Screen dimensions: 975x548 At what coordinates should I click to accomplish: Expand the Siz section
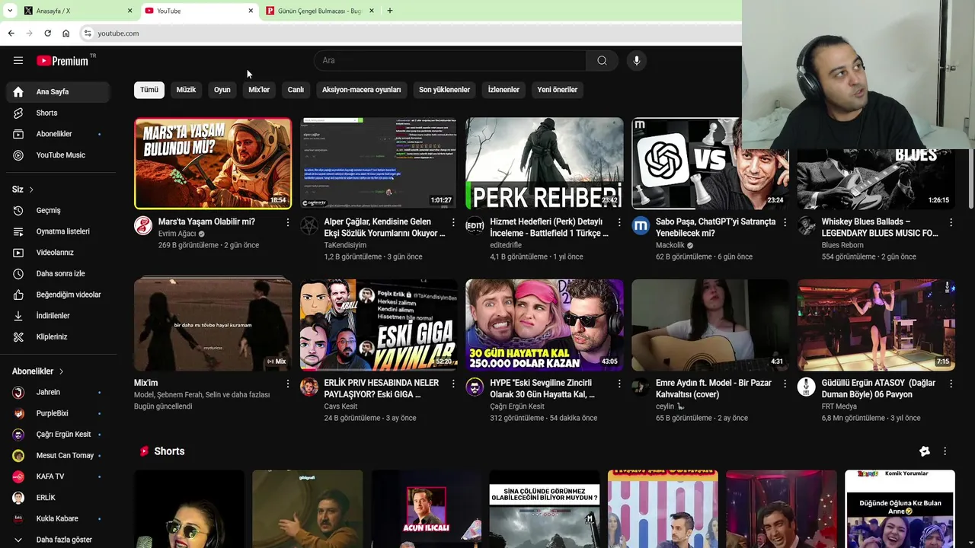(x=23, y=190)
